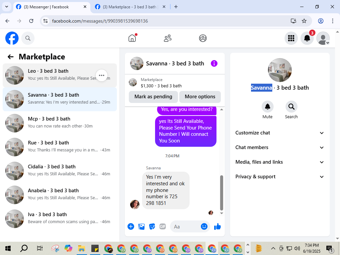Screen dimensions: 340x255
Task: Open Windows notification center icon
Action: pyautogui.click(x=330, y=248)
